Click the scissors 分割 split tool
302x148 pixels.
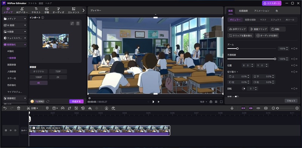point(32,108)
